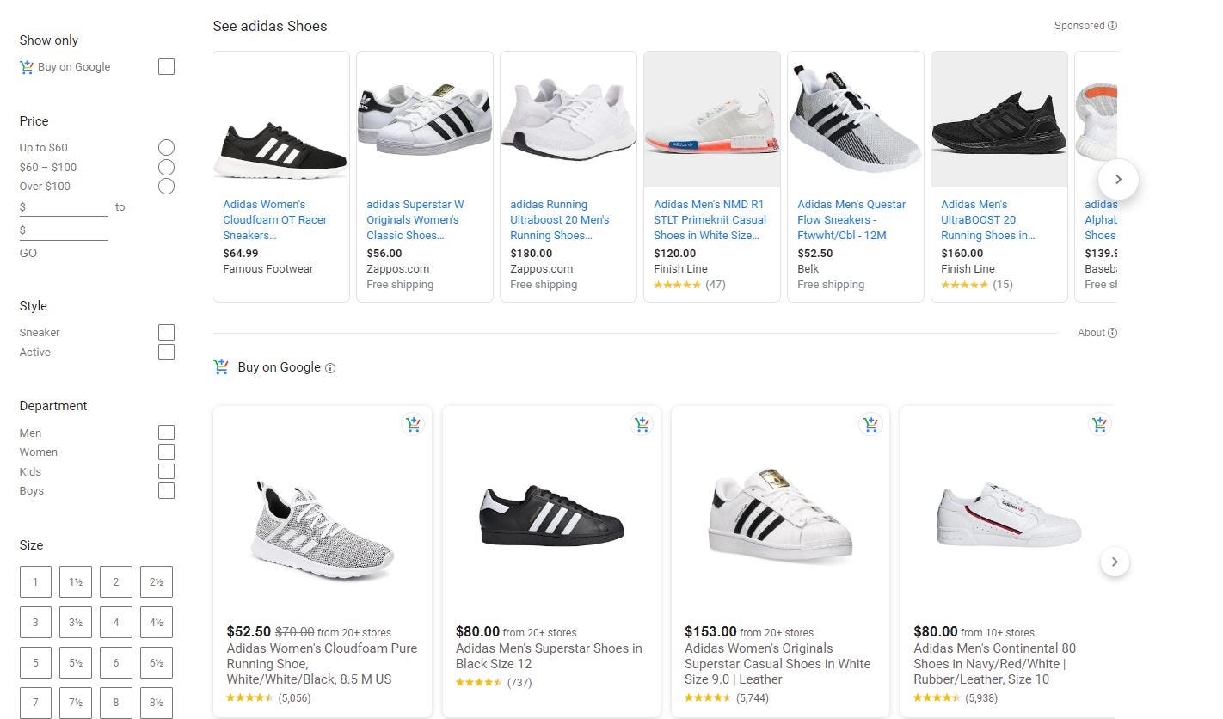Open the adidas Superstar W Originals link

pos(415,220)
